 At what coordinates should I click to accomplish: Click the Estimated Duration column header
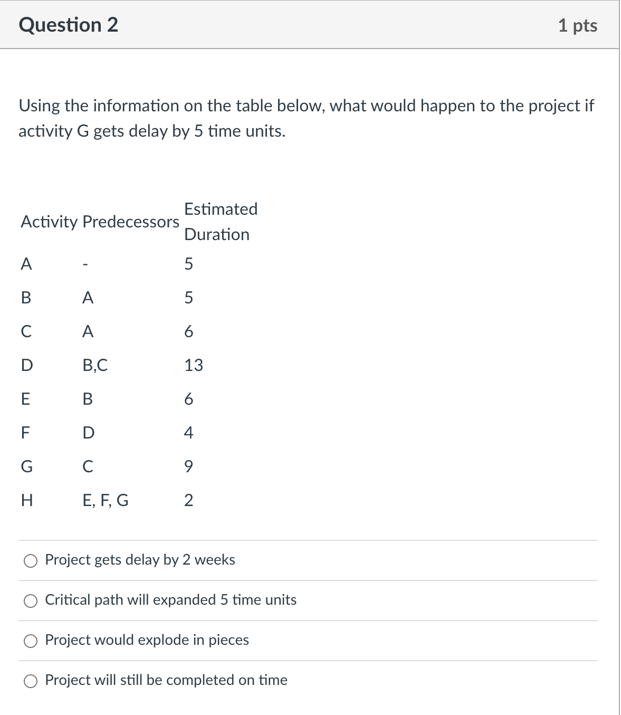click(220, 222)
